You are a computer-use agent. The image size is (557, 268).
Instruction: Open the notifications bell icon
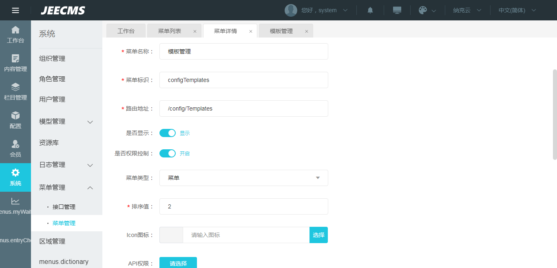click(370, 10)
